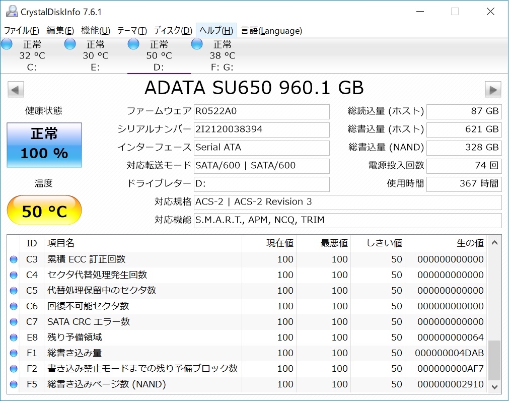This screenshot has width=512, height=404.
Task: Select the F: G: drive status orb
Action: [197, 44]
